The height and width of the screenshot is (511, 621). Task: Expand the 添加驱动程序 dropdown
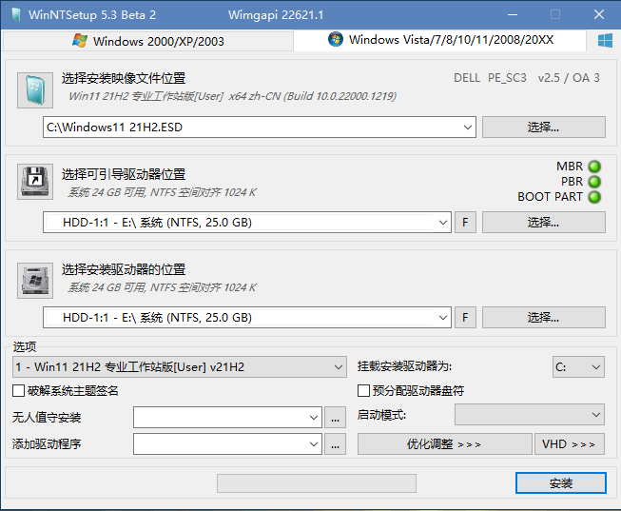[313, 444]
